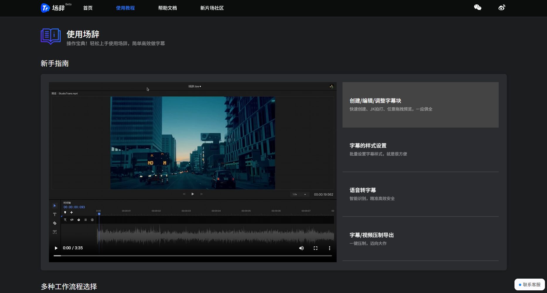
Task: Click the video progress bar
Action: point(192,256)
